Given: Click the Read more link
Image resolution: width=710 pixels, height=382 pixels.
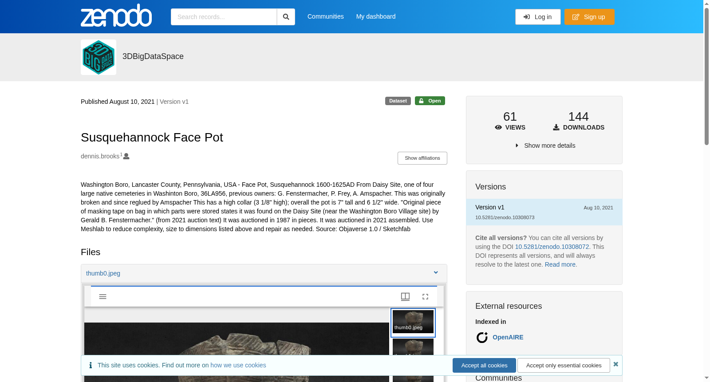Looking at the screenshot, I should tap(561, 264).
